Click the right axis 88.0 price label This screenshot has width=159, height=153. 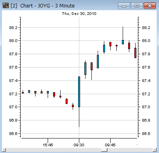146,41
